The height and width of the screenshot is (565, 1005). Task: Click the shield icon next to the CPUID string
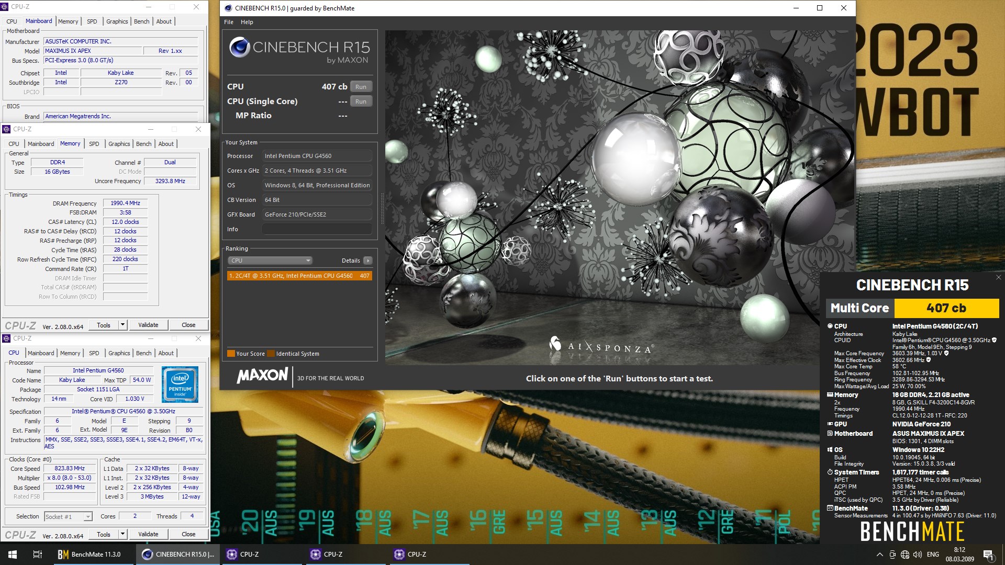point(994,340)
